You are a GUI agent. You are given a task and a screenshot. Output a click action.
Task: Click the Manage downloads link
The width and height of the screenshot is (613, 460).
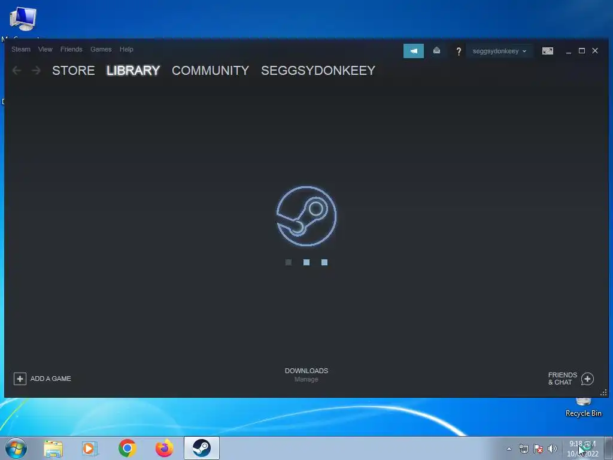tap(306, 379)
